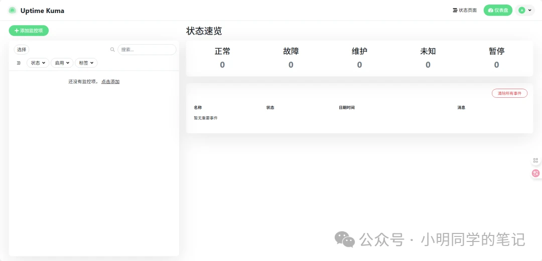The height and width of the screenshot is (261, 542).
Task: Click the 暂无重要事件 text
Action: point(206,118)
